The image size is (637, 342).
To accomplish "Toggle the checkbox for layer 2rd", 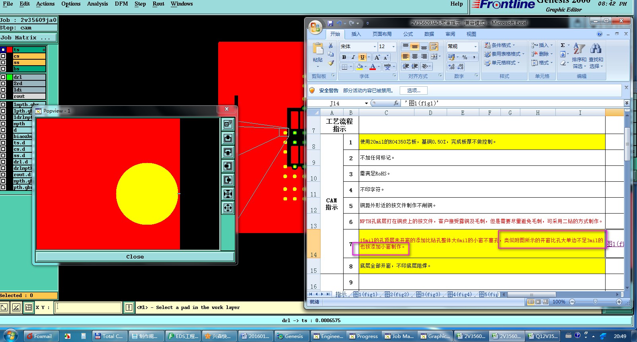I will point(3,84).
